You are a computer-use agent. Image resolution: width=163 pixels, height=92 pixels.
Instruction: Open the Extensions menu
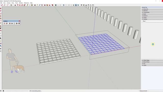pos(26,3)
